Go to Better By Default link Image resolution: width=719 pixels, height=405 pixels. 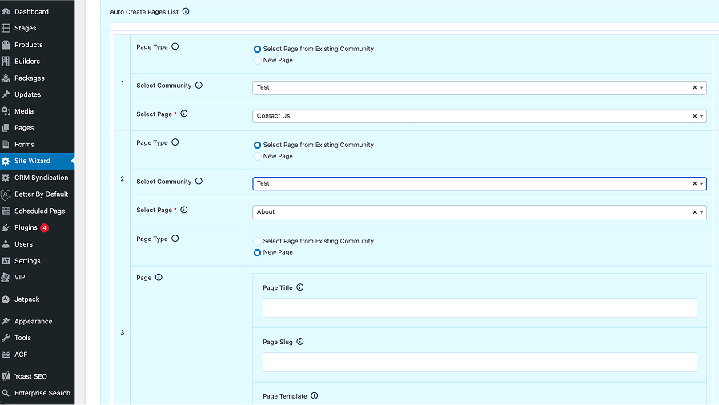[x=42, y=194]
